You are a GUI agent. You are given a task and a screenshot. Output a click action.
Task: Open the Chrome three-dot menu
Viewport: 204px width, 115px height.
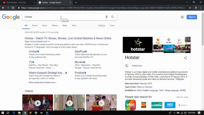(x=201, y=8)
